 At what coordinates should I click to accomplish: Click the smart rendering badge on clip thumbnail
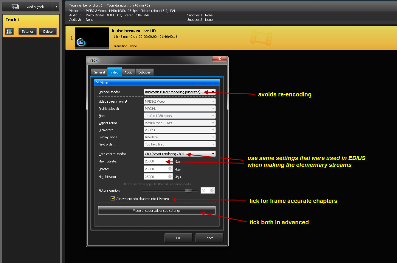80,43
